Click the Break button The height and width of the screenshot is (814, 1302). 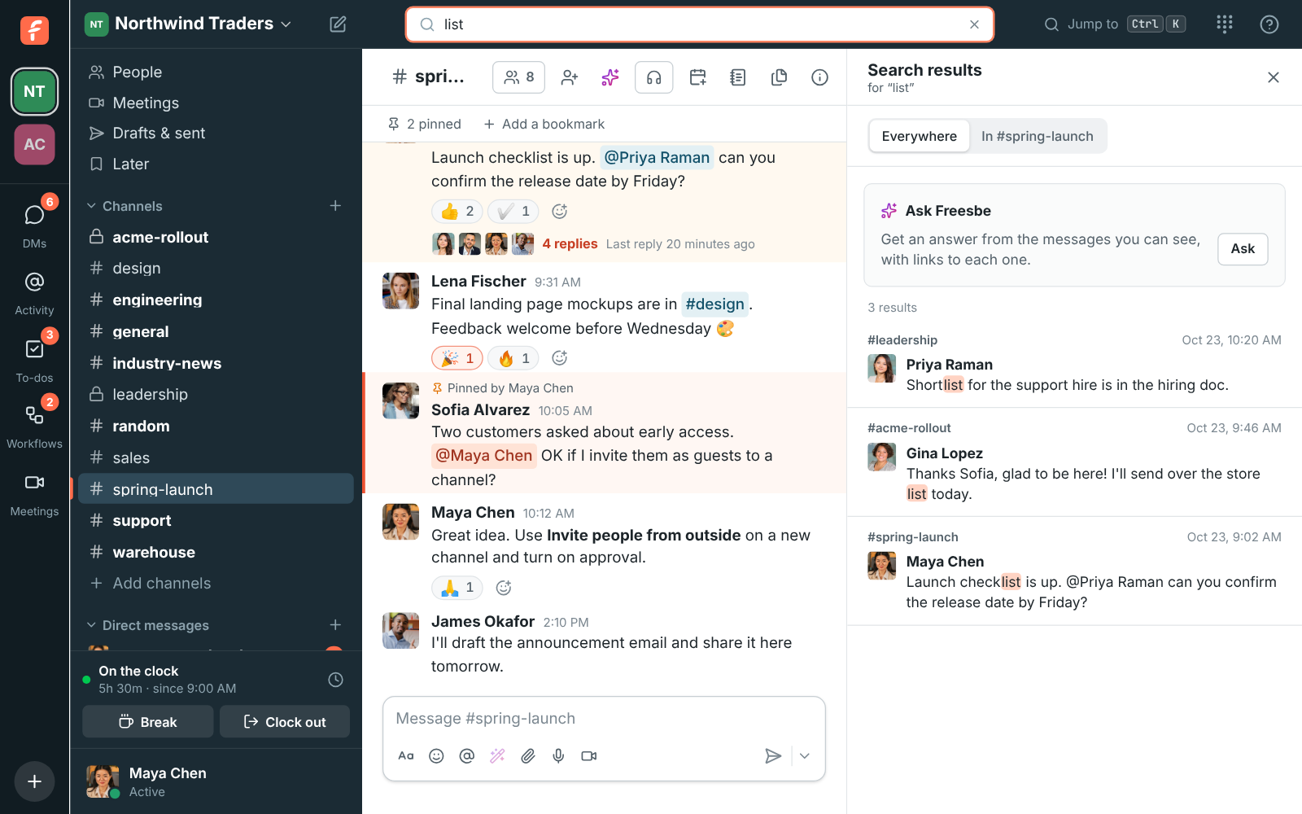click(148, 722)
